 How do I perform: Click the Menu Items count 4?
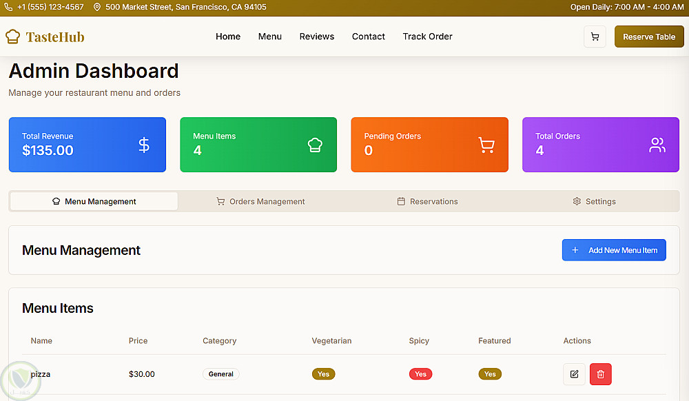197,150
